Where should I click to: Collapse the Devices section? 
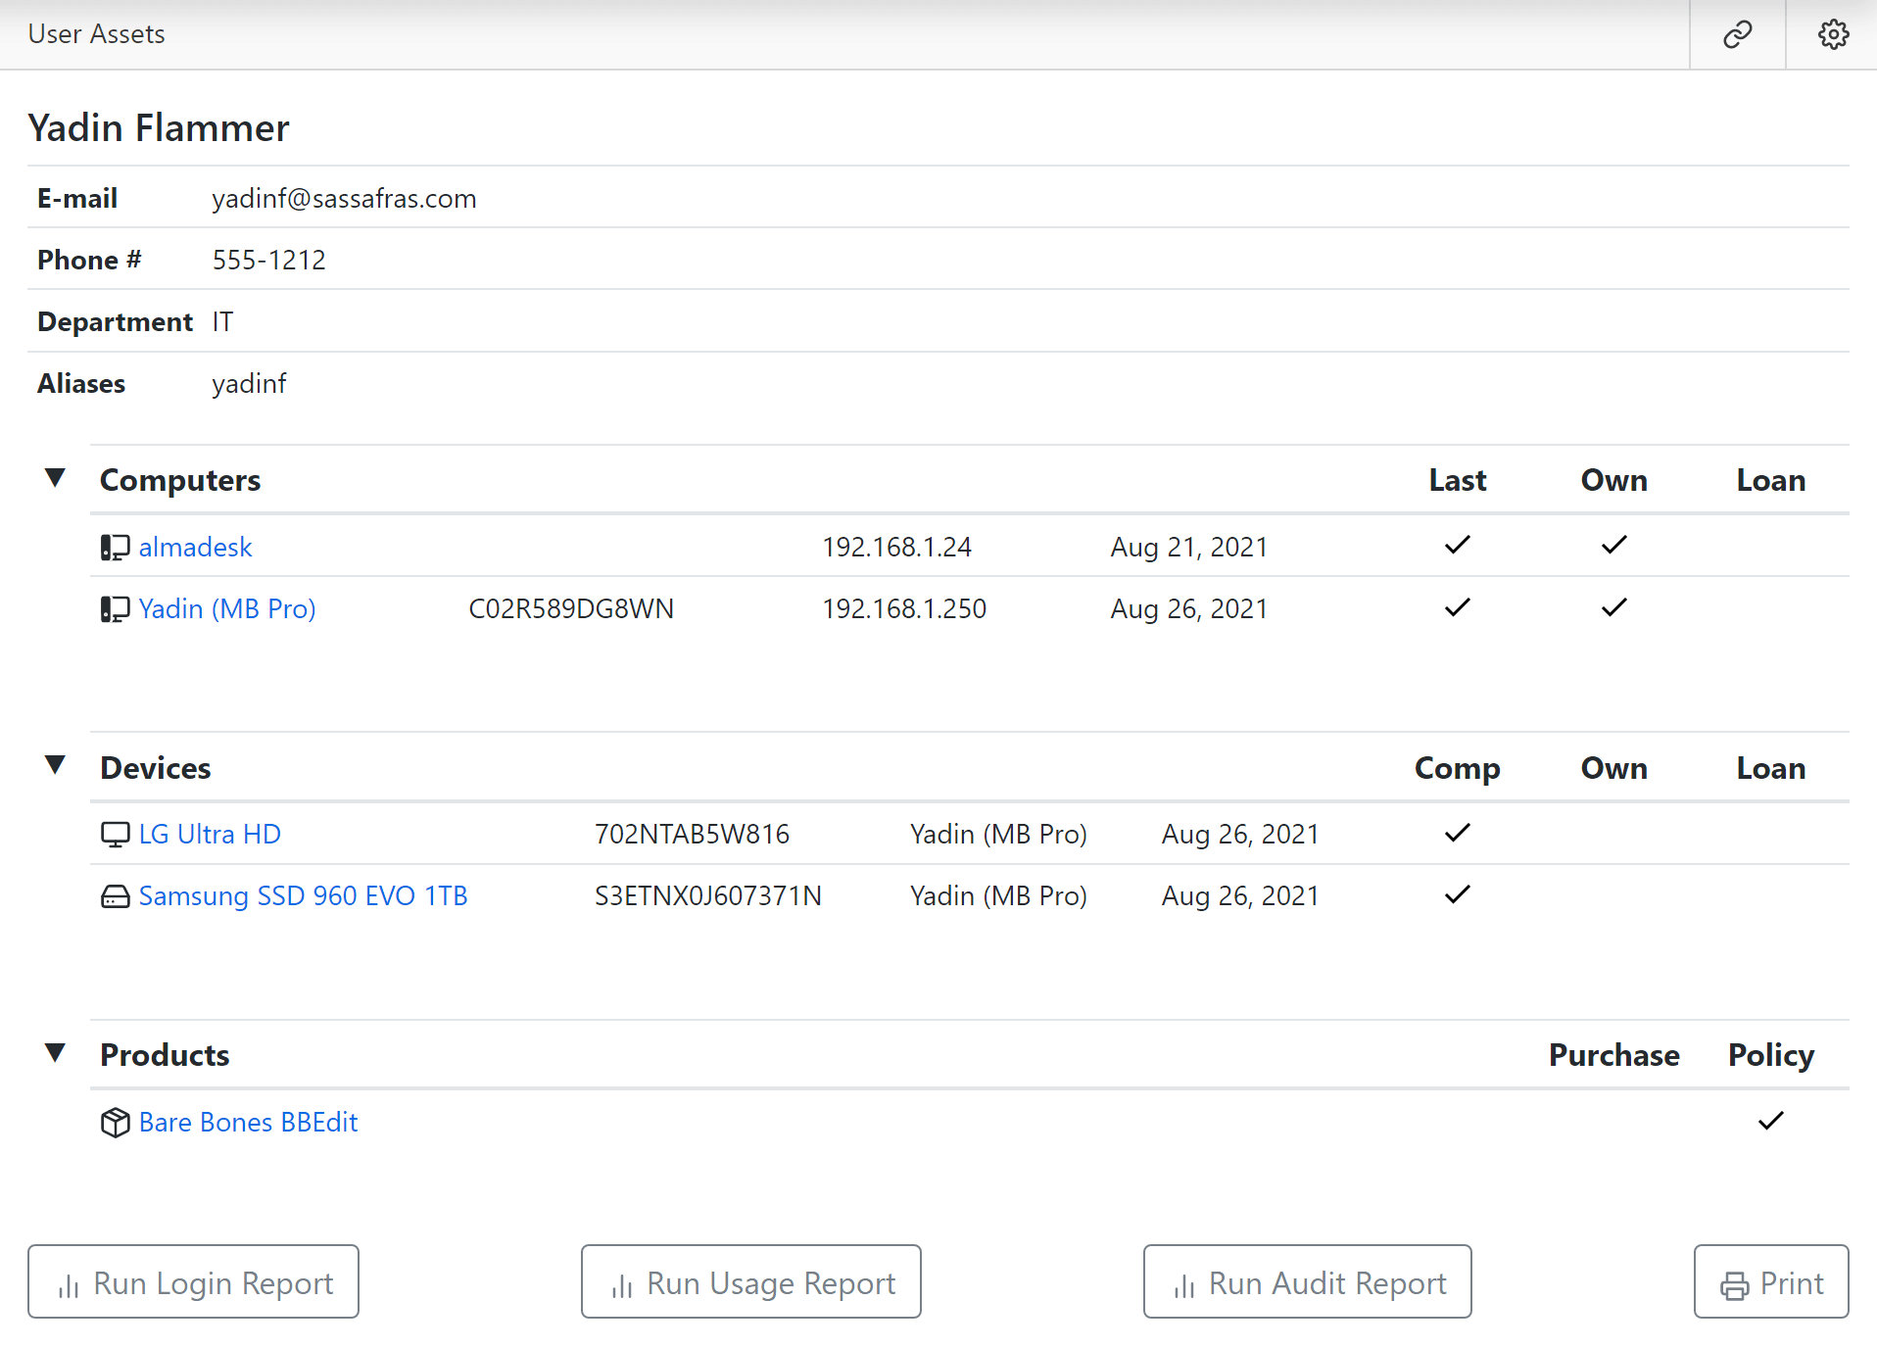coord(55,766)
